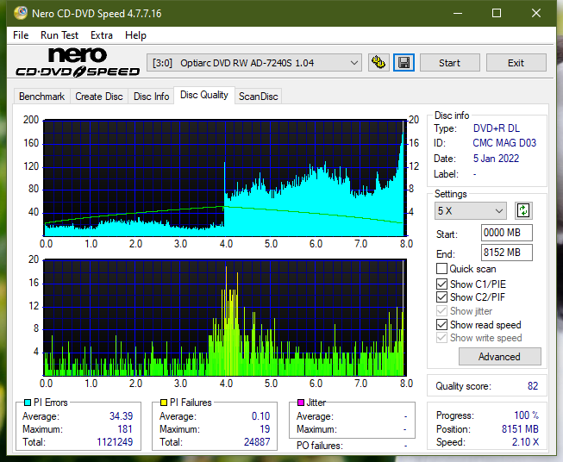The height and width of the screenshot is (462, 563).
Task: Toggle the Show C2/PIF checkbox
Action: [441, 297]
